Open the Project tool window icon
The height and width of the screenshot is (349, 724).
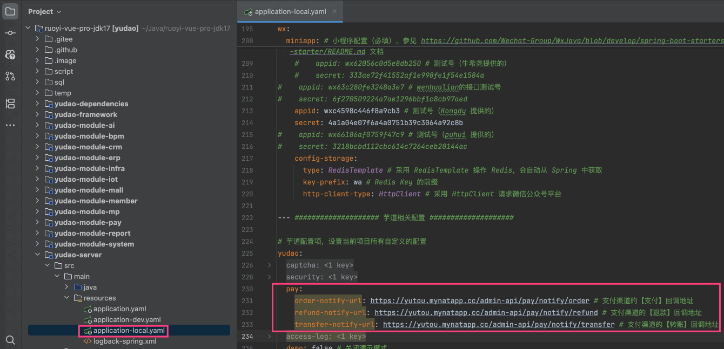click(10, 11)
